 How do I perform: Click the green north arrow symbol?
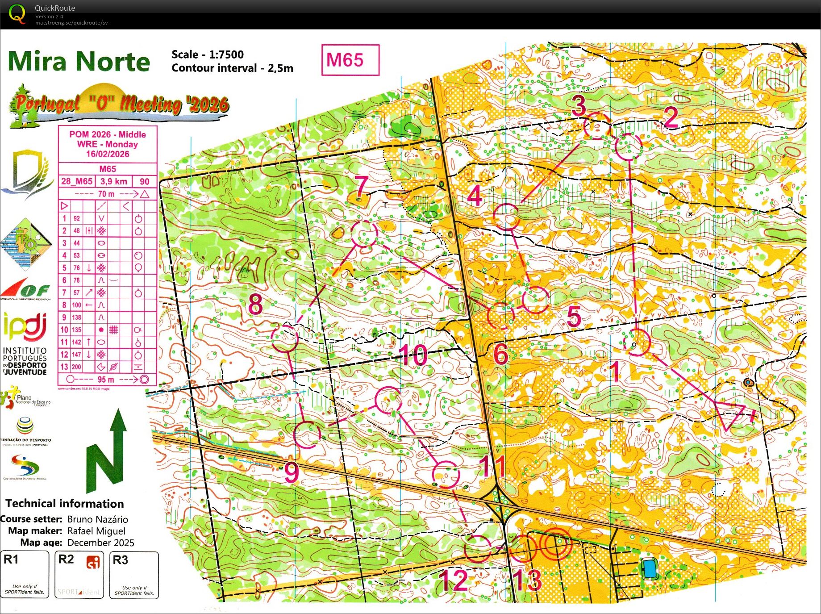tap(107, 451)
